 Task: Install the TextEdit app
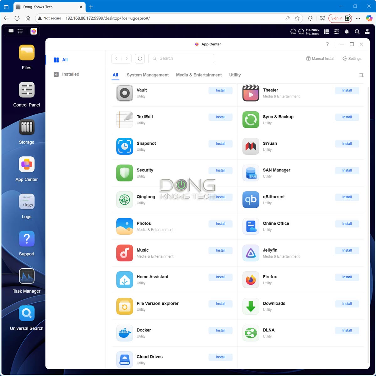pyautogui.click(x=221, y=117)
